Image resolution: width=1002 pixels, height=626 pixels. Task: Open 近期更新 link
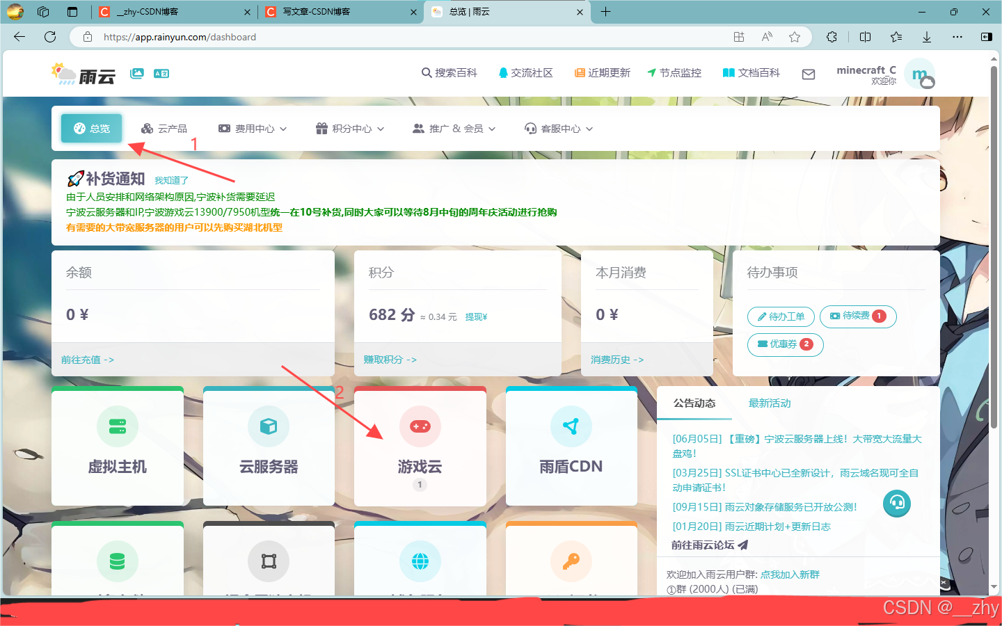(603, 73)
